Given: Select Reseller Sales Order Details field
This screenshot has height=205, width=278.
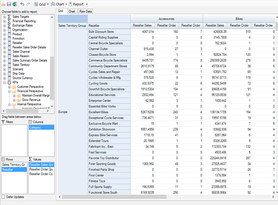Looking at the screenshot, I should [x=29, y=48].
